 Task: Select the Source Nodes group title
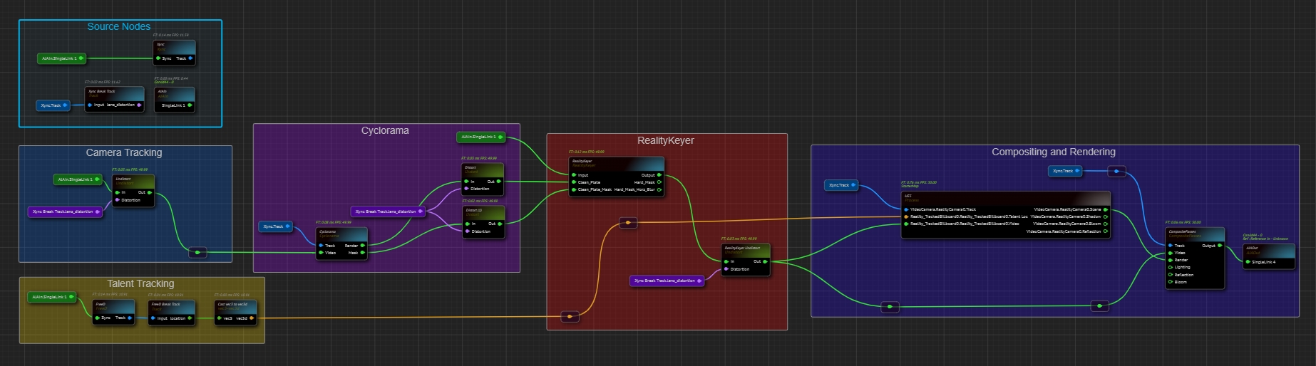119,26
